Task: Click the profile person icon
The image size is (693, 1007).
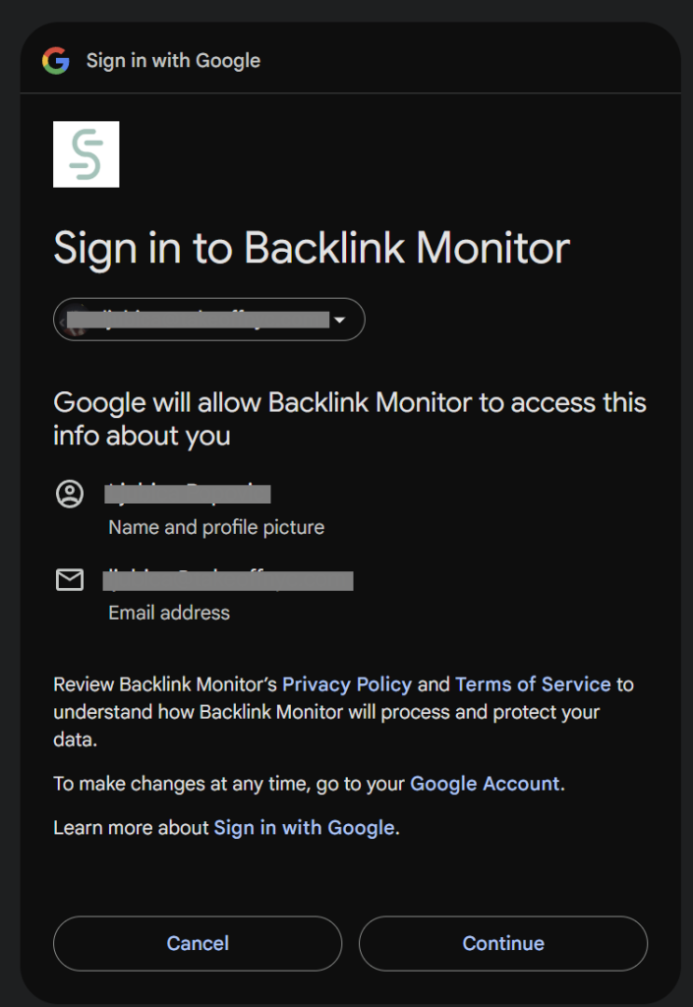Action: pos(70,494)
